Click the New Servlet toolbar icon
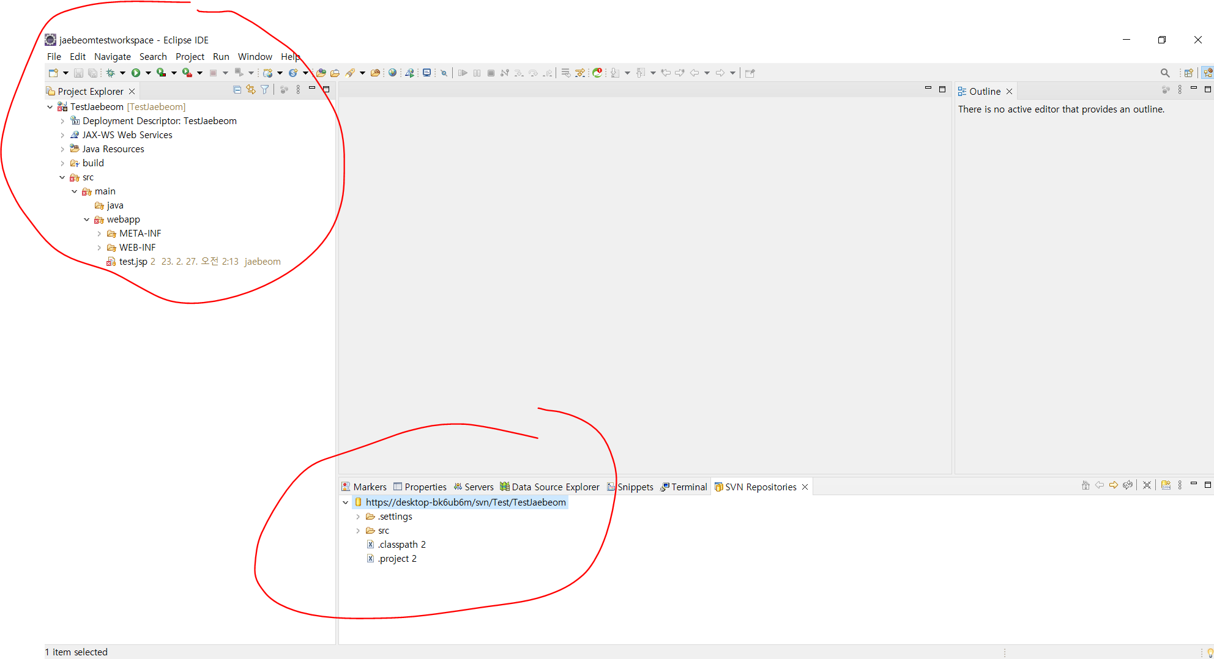1214x659 pixels. [x=293, y=73]
